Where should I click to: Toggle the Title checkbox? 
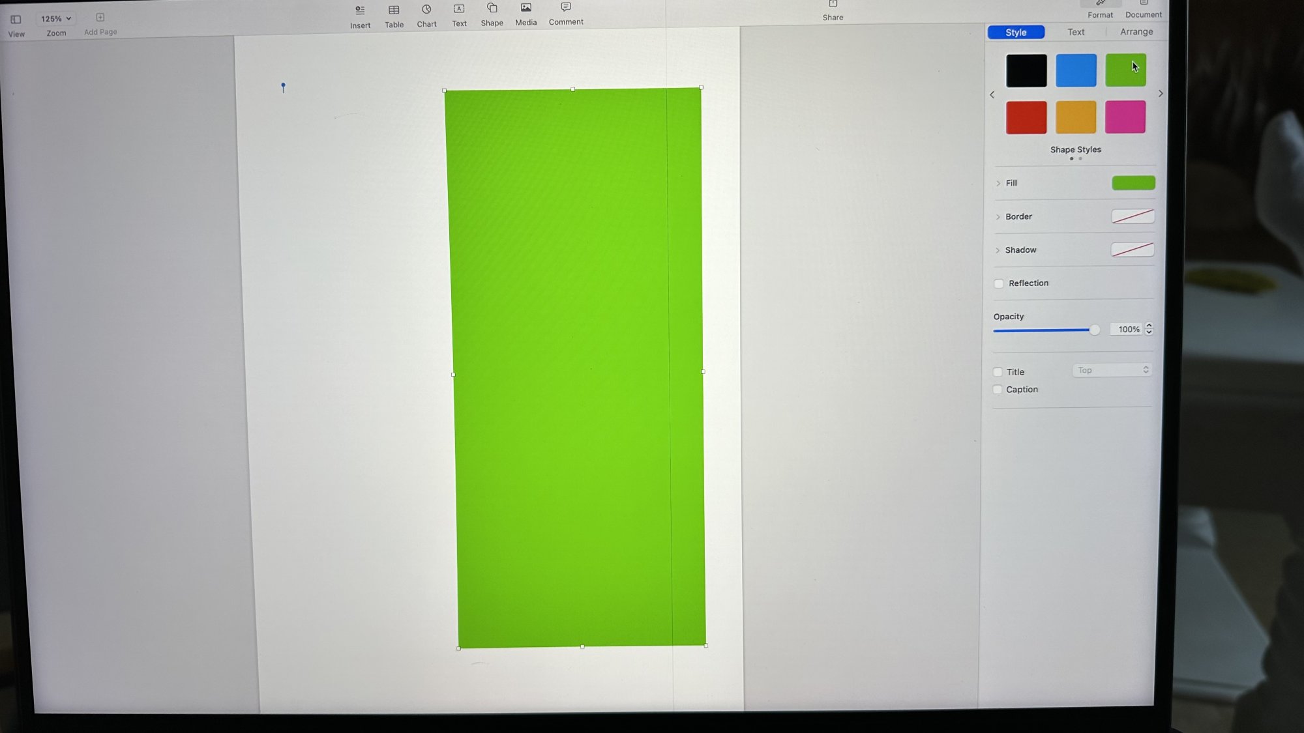pos(998,372)
